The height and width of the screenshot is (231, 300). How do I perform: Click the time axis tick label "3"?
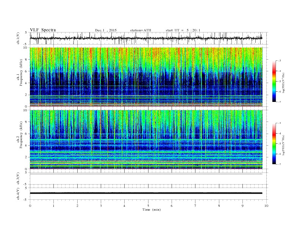pyautogui.click(x=101, y=206)
